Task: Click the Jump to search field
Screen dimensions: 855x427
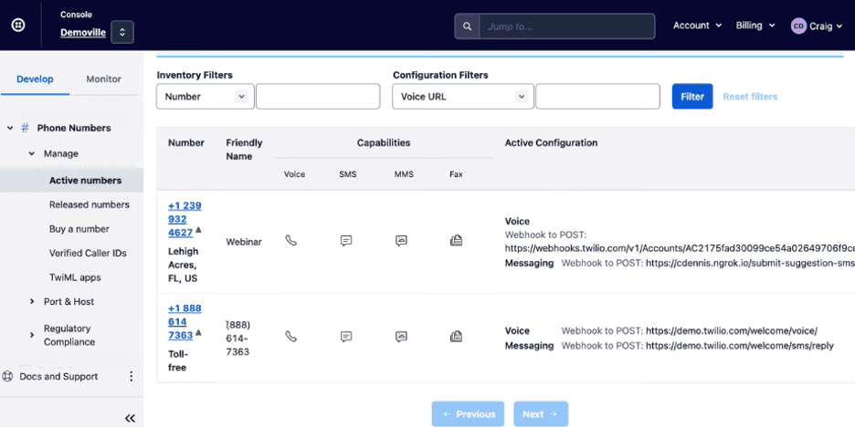Action: click(566, 26)
